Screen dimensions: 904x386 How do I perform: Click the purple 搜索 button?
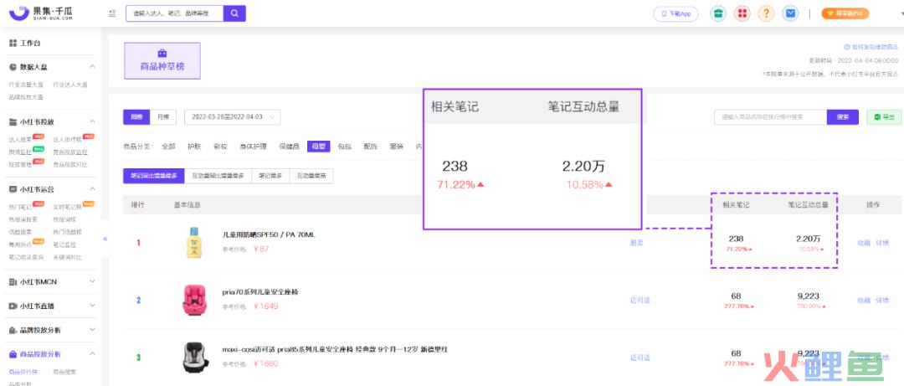[x=843, y=117]
